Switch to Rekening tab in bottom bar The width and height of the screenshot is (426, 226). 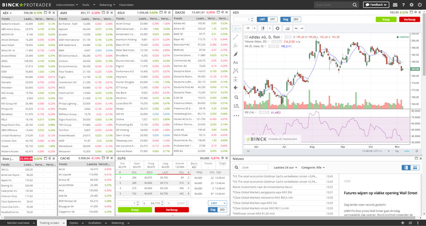point(118,223)
